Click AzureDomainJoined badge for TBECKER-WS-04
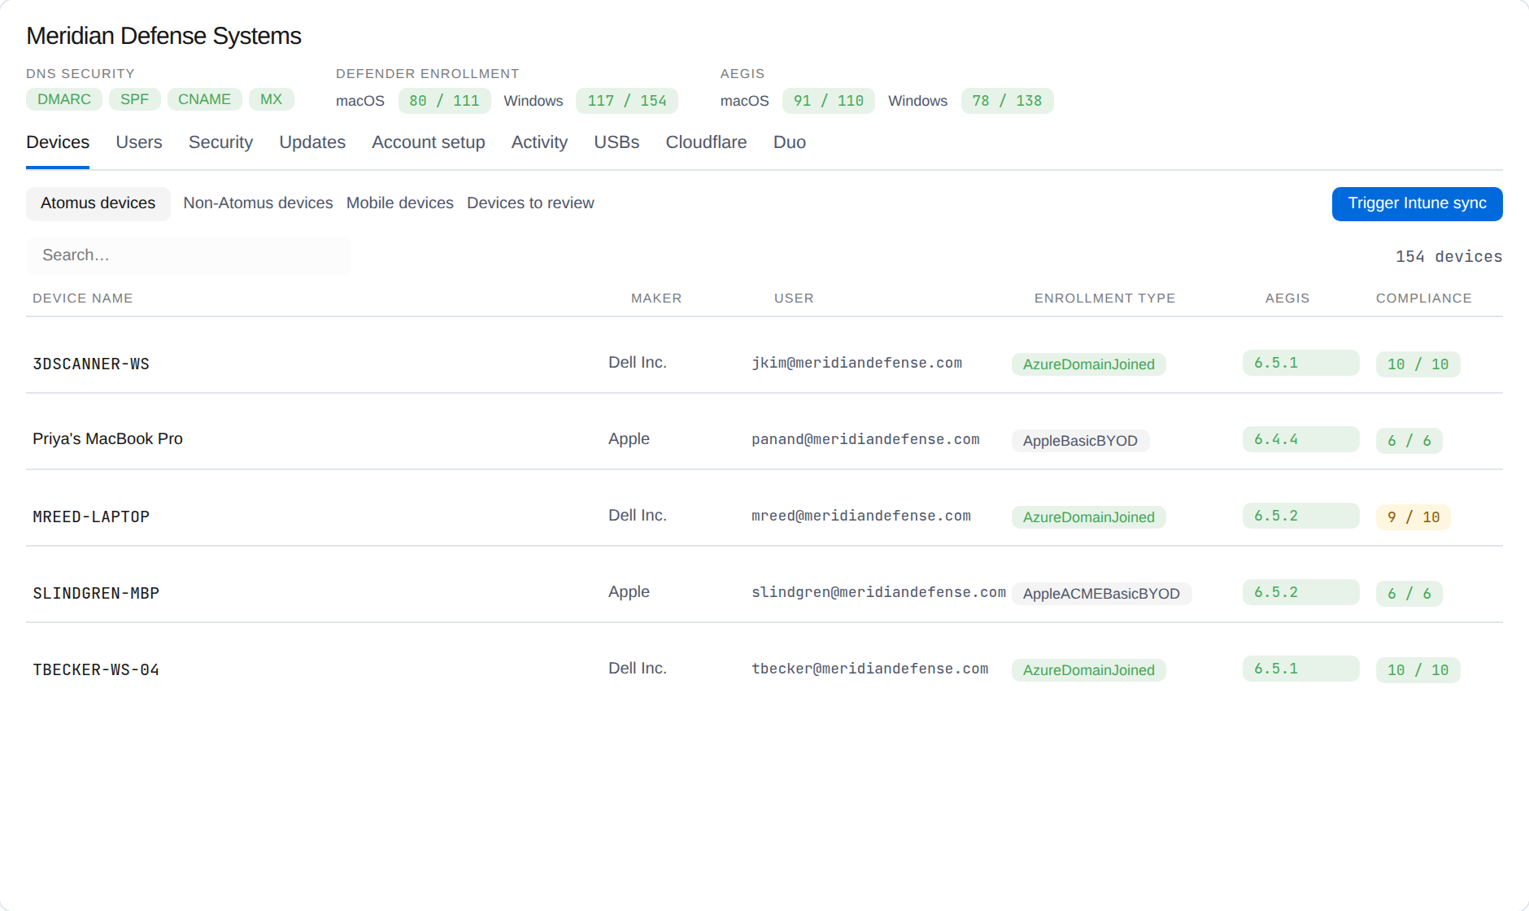1529x911 pixels. [x=1088, y=670]
